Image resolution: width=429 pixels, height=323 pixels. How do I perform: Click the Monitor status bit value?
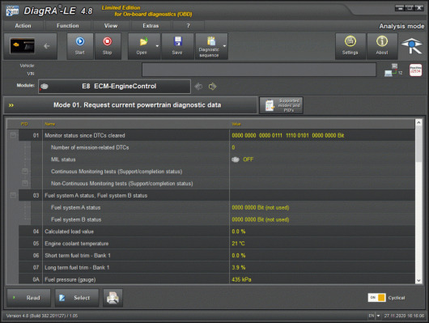288,135
